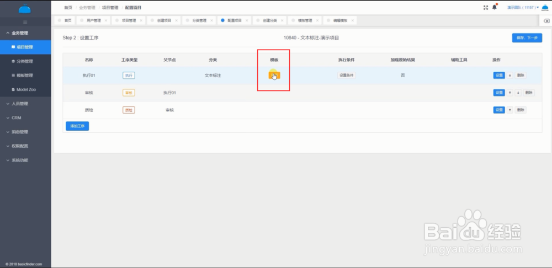Switch to the 用户管理 tab
The image size is (552, 268).
point(93,20)
